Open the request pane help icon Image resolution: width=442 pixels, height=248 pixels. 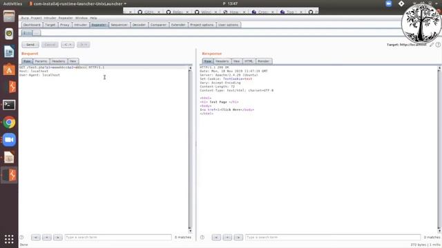21,237
